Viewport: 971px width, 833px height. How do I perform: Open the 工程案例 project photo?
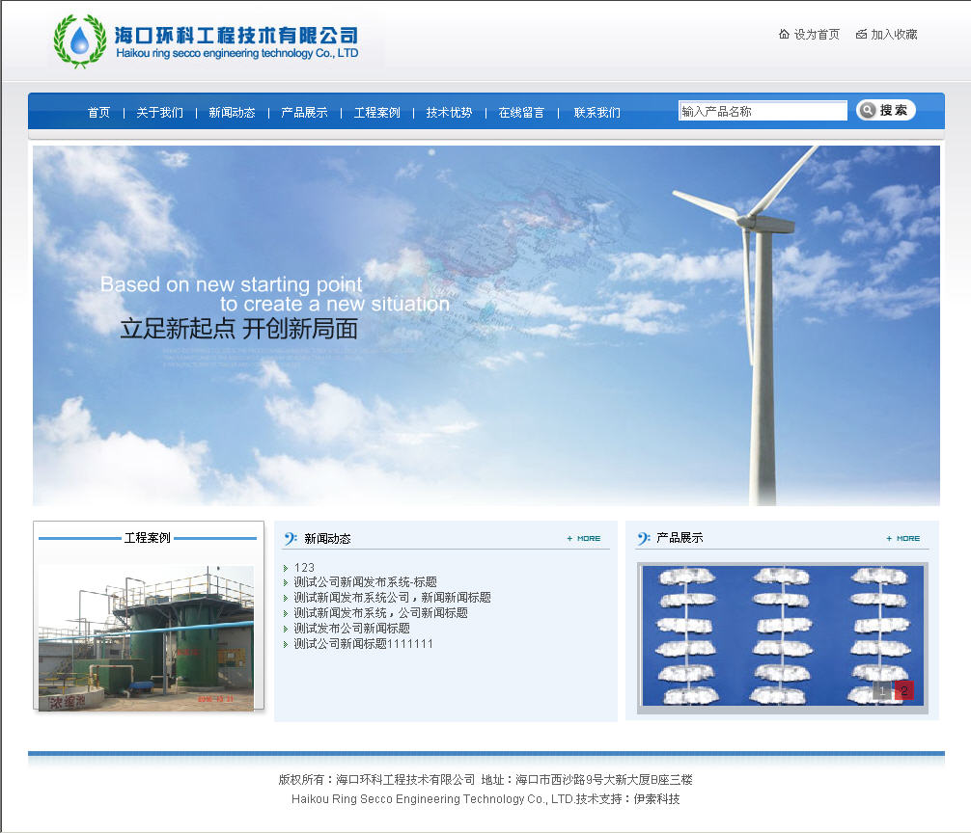pyautogui.click(x=146, y=638)
